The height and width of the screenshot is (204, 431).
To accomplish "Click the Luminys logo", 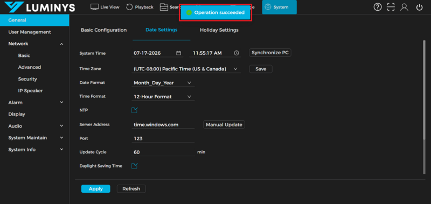I will 39,8.
